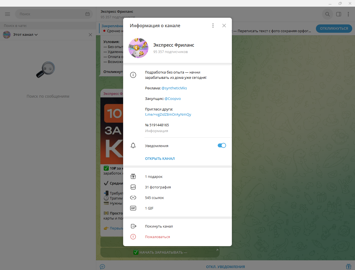Screen dimensions: 355x270
Task: Open the t.me/+xgZidZ8mOrAyNmQy invite link
Action: [168, 114]
